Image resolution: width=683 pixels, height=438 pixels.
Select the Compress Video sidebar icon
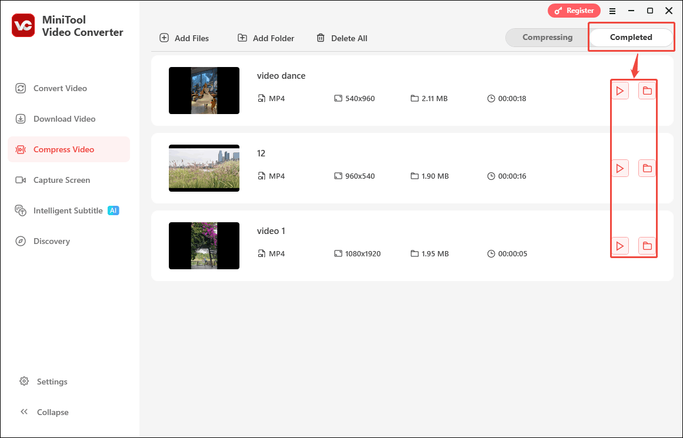22,149
